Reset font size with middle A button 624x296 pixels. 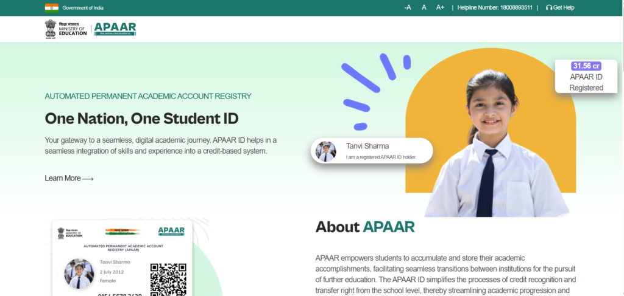click(424, 7)
